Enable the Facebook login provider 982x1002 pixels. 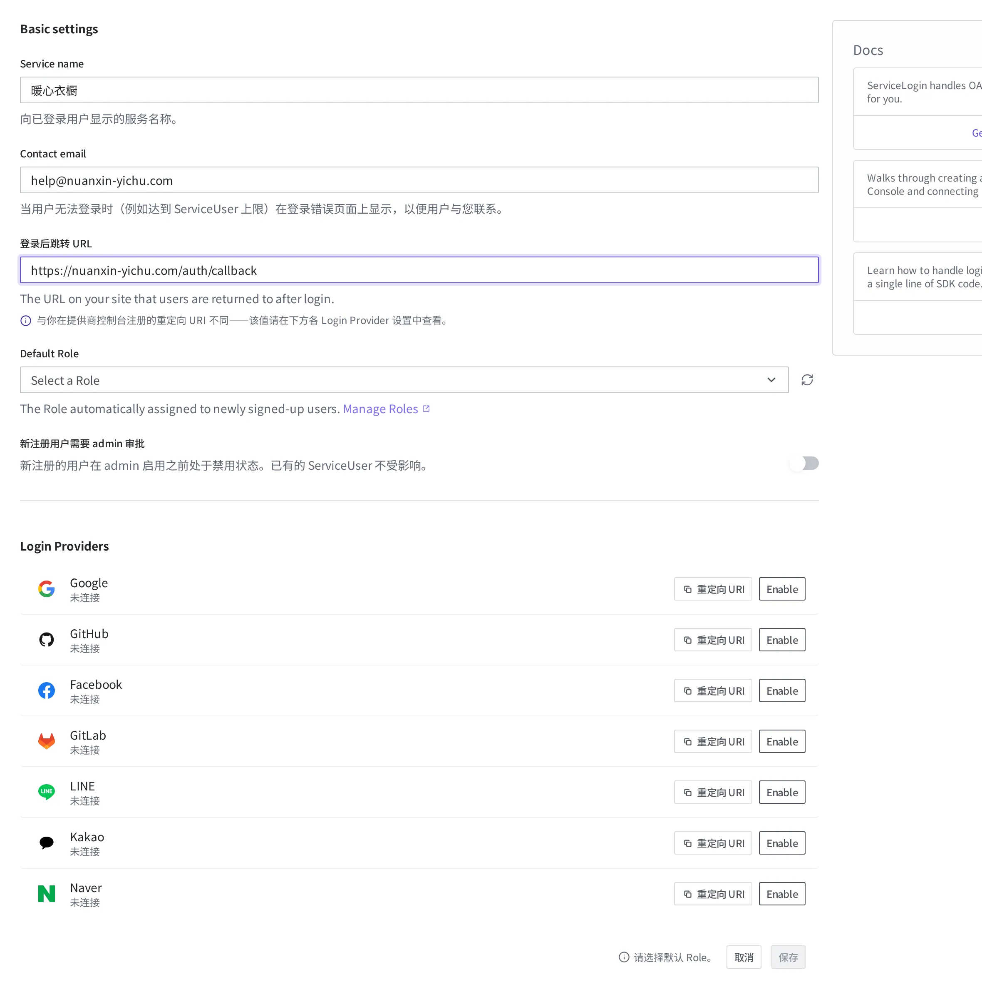coord(782,691)
